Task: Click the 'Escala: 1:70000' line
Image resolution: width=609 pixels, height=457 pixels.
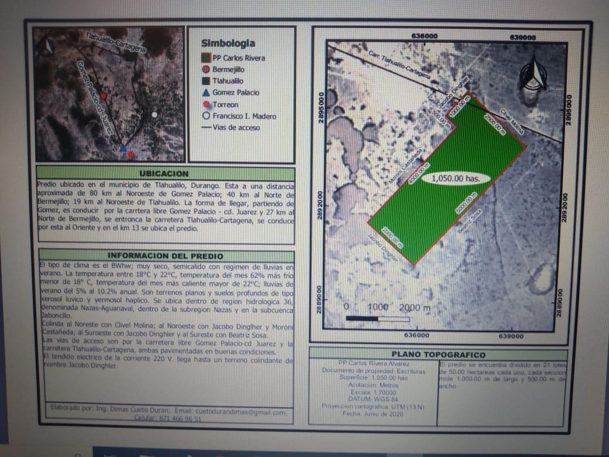Action: click(x=373, y=392)
